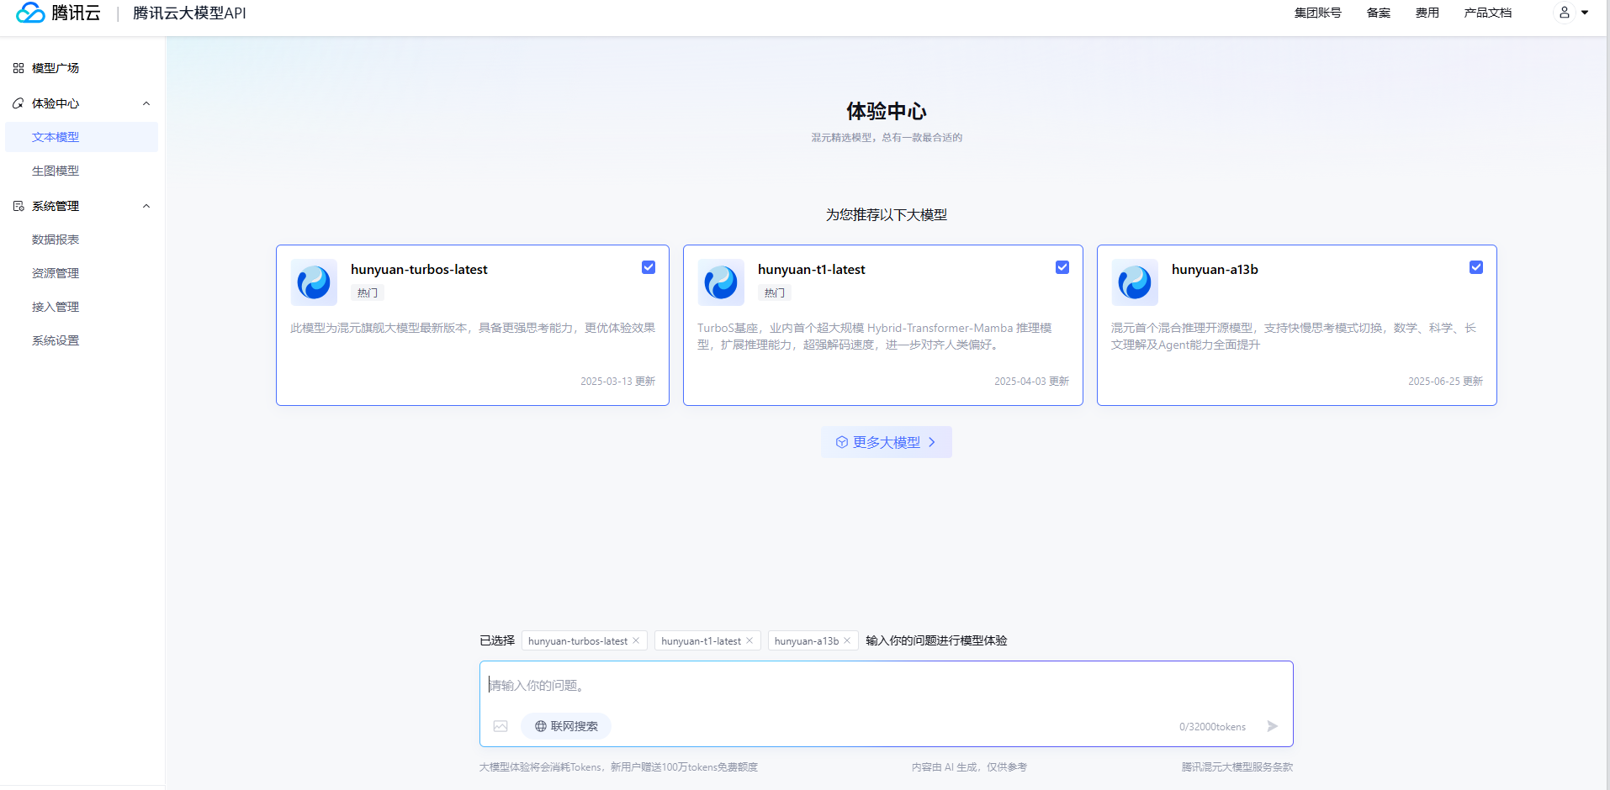Click the 系统管理 sidebar icon
The image size is (1610, 790).
click(x=19, y=206)
